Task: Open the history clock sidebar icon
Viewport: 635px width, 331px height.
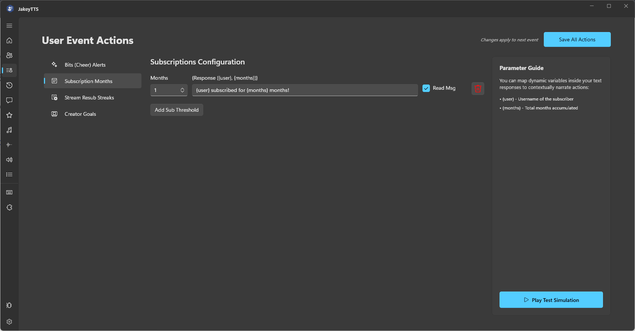Action: pyautogui.click(x=9, y=85)
